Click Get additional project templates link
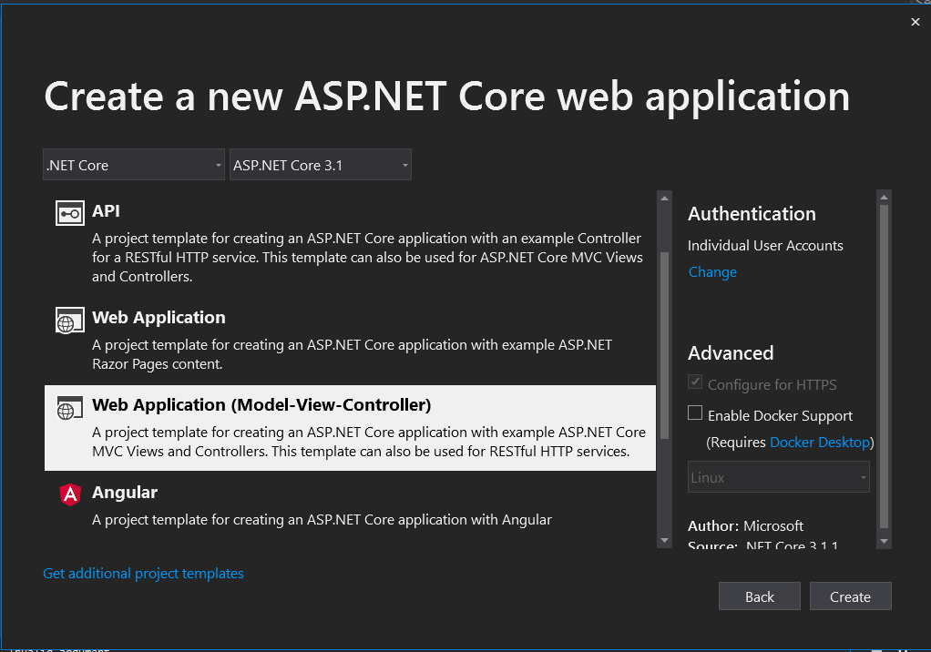The height and width of the screenshot is (652, 931). coord(143,574)
